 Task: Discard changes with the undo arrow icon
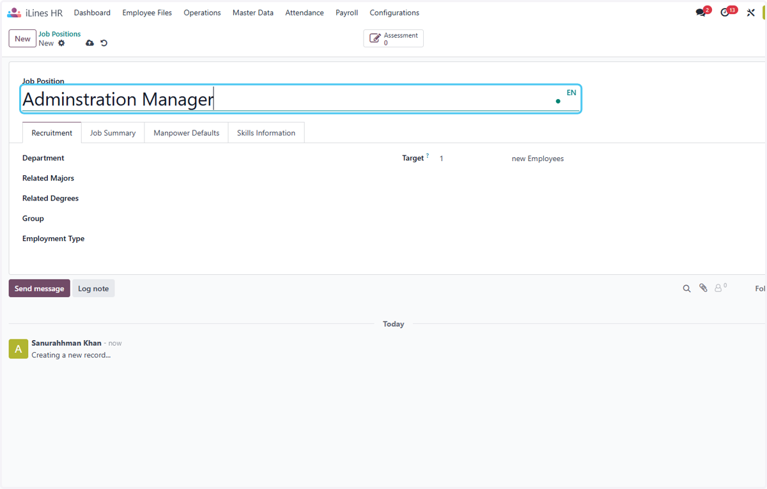point(104,43)
